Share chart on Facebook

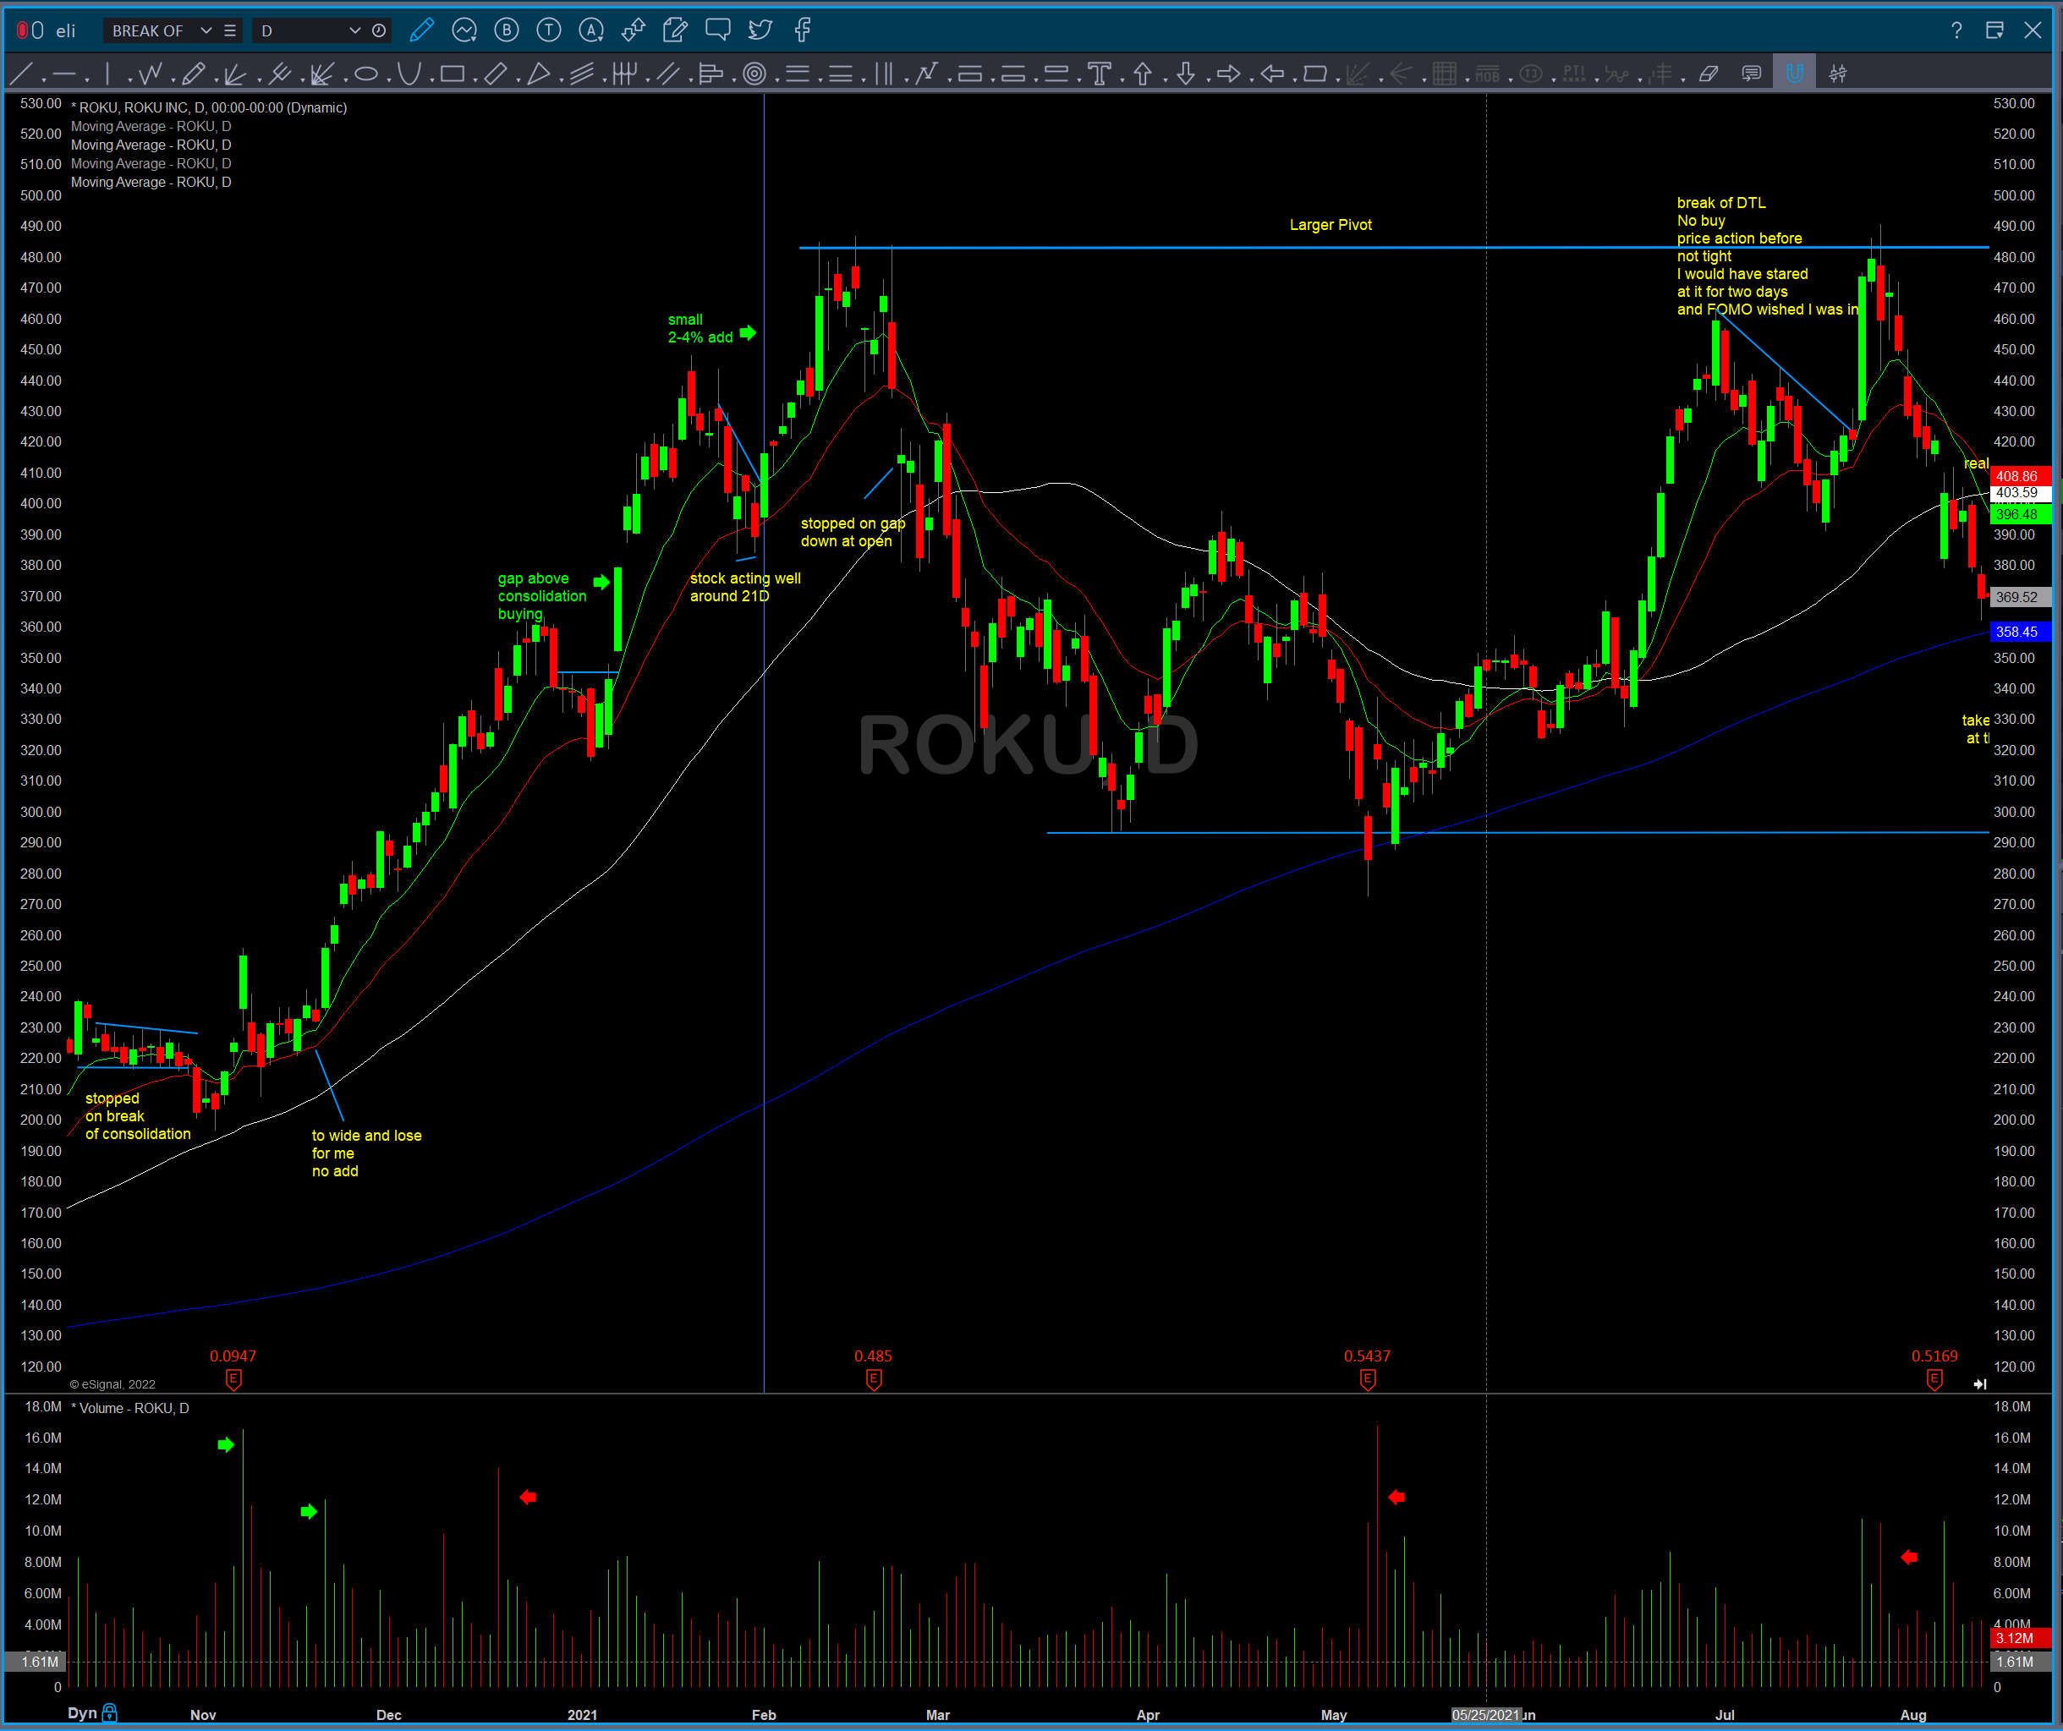click(803, 30)
